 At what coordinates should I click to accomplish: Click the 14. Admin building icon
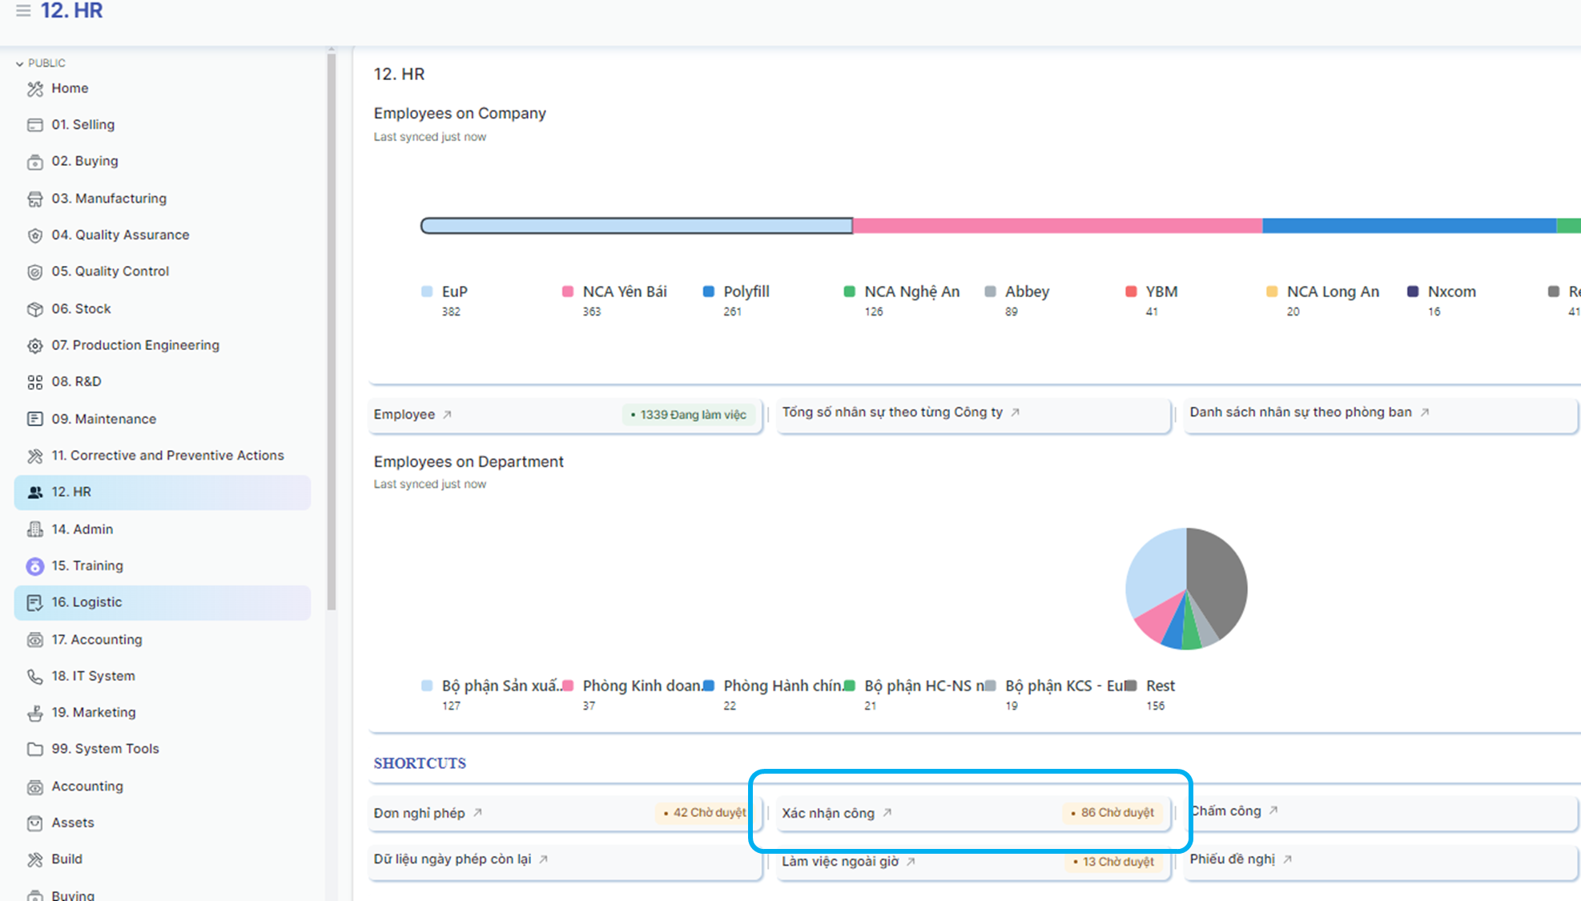34,529
